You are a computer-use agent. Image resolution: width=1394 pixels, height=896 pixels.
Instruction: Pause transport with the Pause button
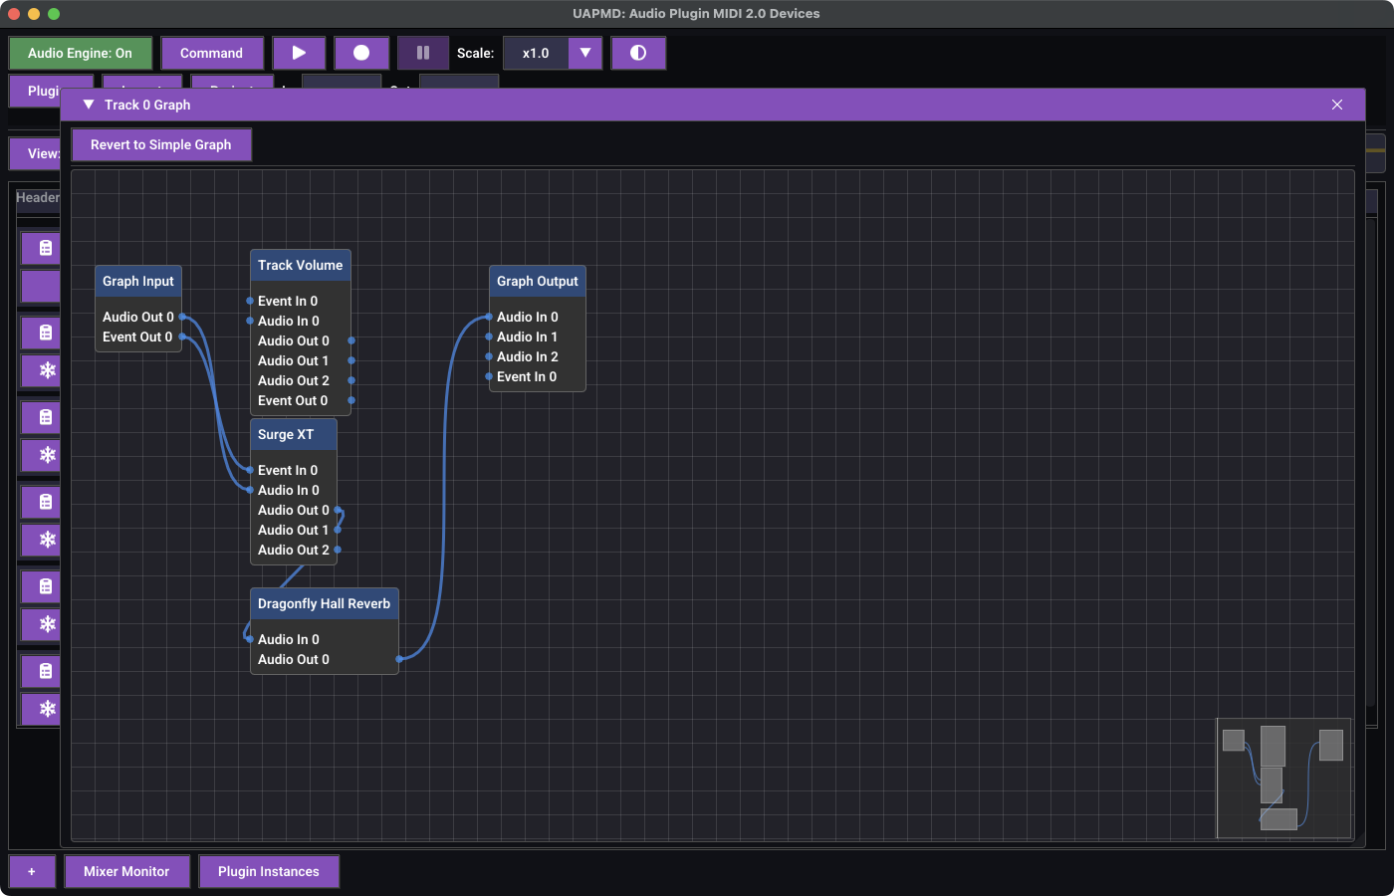tap(423, 53)
